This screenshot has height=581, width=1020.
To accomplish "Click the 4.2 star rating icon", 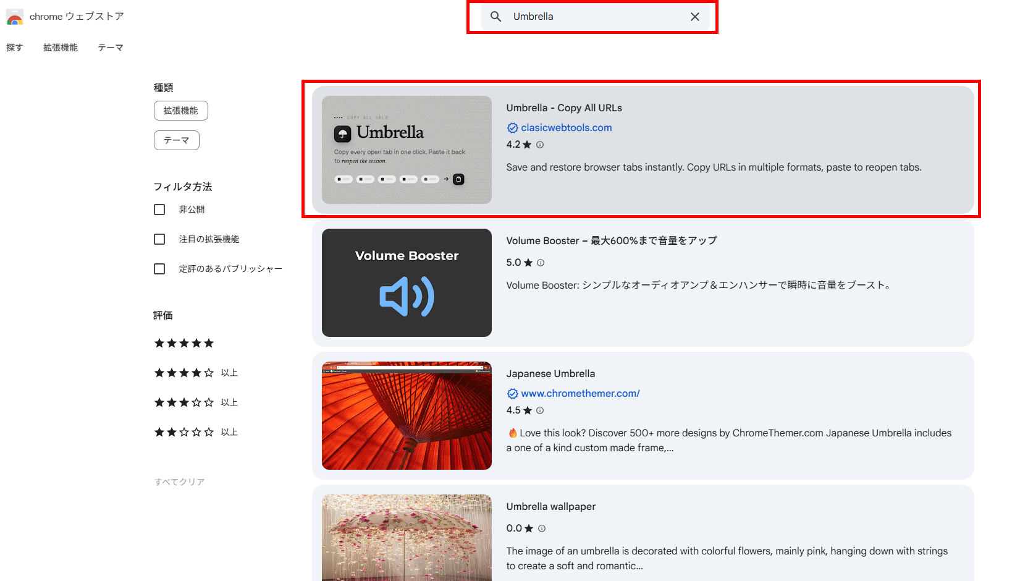I will pyautogui.click(x=527, y=145).
